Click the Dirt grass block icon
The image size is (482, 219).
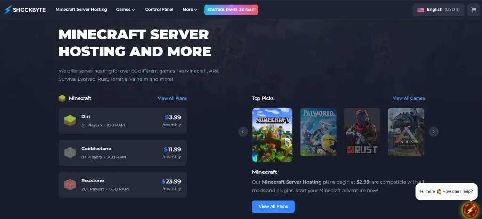coord(70,120)
